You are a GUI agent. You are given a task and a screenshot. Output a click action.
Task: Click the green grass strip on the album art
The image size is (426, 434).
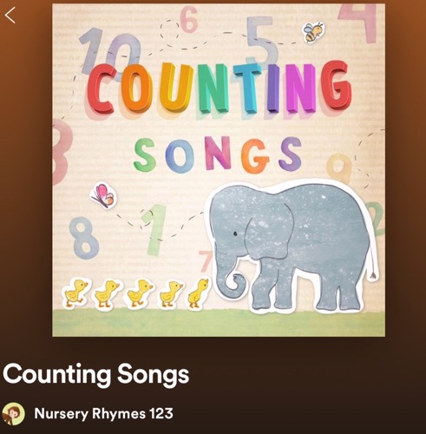[219, 323]
